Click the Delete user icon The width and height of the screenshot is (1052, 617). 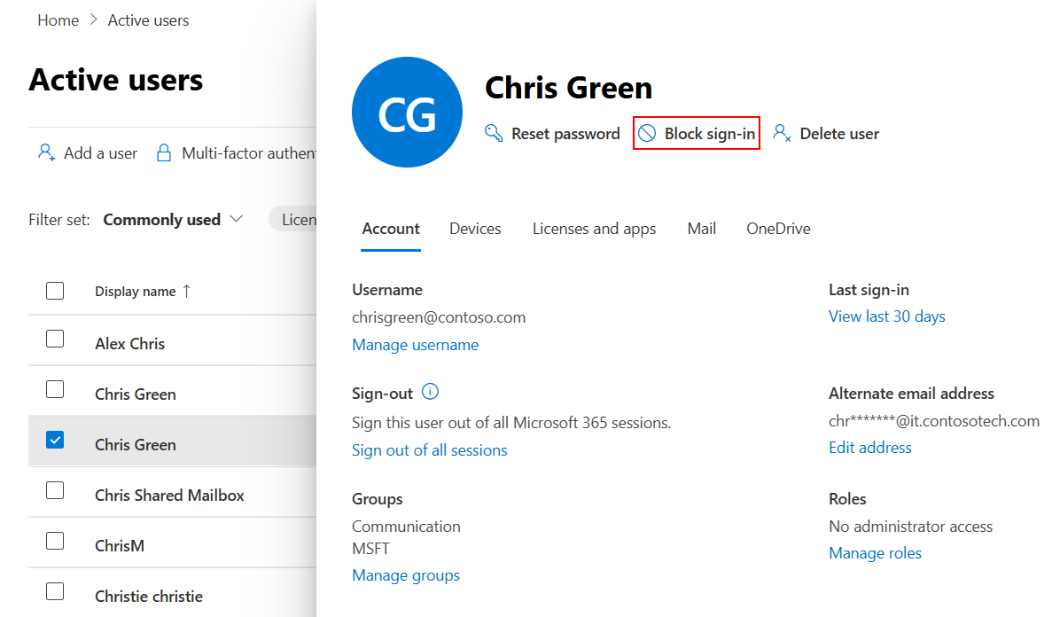[x=781, y=132]
